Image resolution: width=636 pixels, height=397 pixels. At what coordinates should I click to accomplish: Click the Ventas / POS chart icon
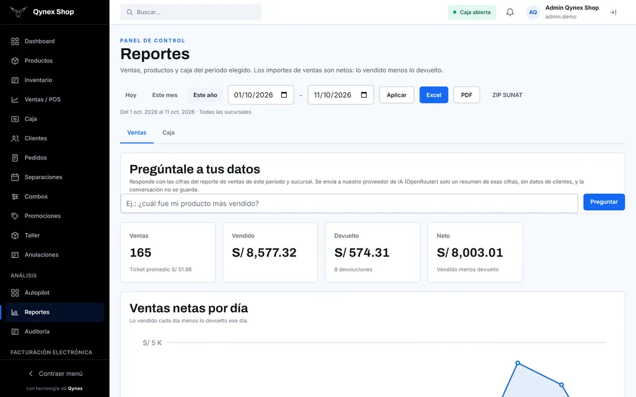click(x=15, y=100)
